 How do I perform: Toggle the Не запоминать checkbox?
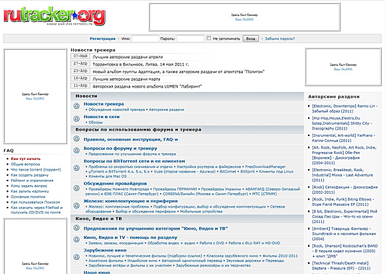(208, 38)
